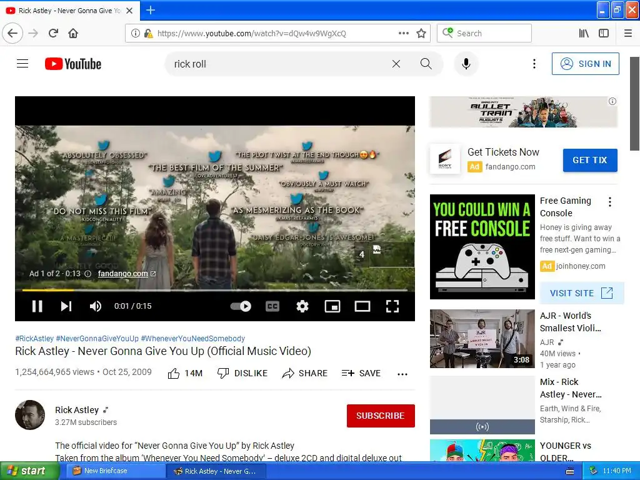This screenshot has height=480, width=640.
Task: Open the Firefox hamburger menu
Action: pyautogui.click(x=628, y=34)
